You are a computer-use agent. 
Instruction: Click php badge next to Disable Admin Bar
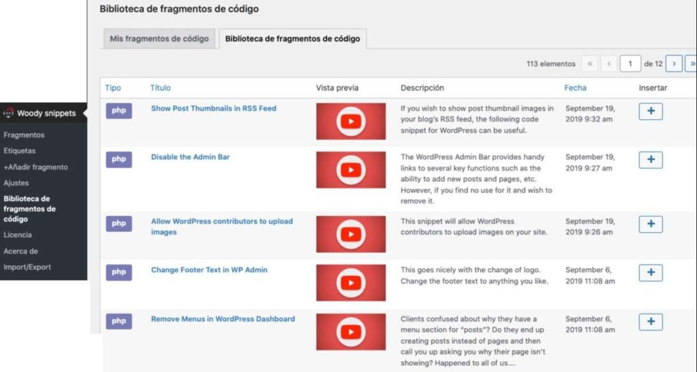click(118, 159)
